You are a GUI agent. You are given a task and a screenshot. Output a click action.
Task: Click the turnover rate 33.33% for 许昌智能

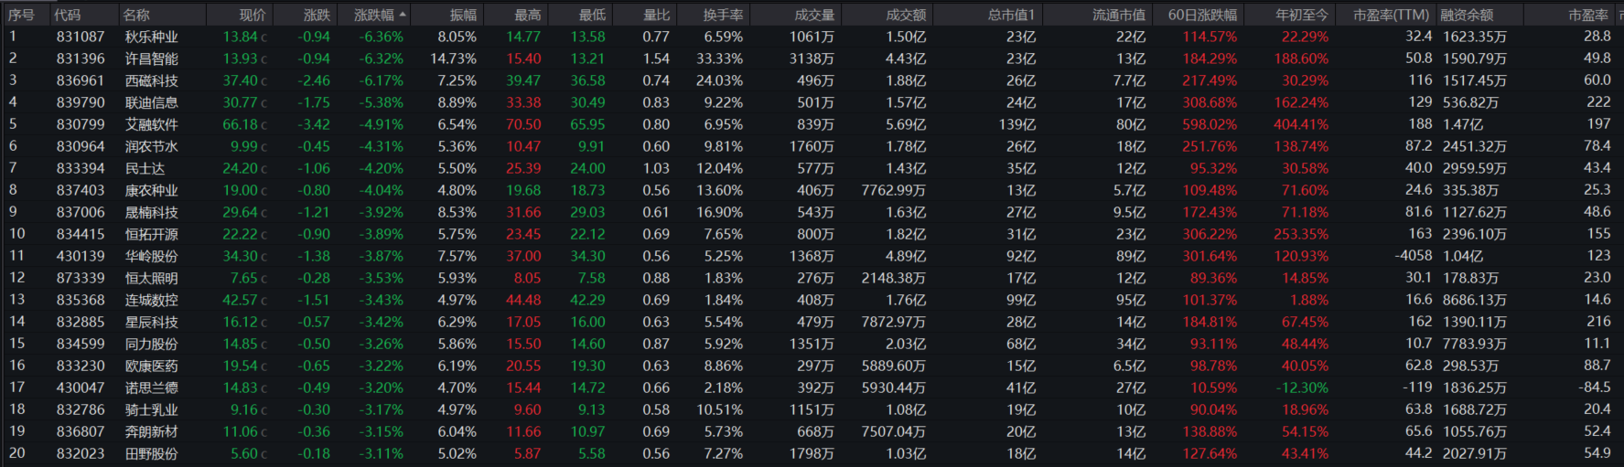[x=719, y=58]
